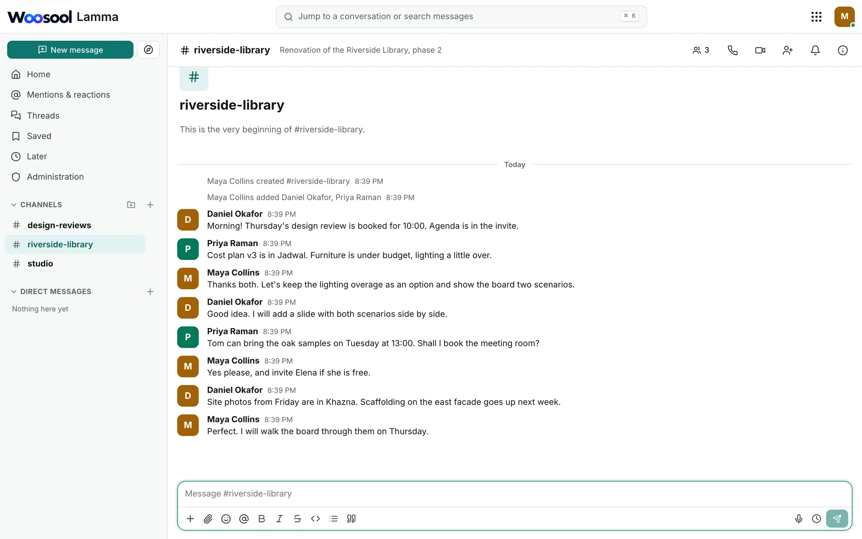Screen dimensions: 862x539
Task: Show the 3 channel members list
Action: [x=701, y=50]
